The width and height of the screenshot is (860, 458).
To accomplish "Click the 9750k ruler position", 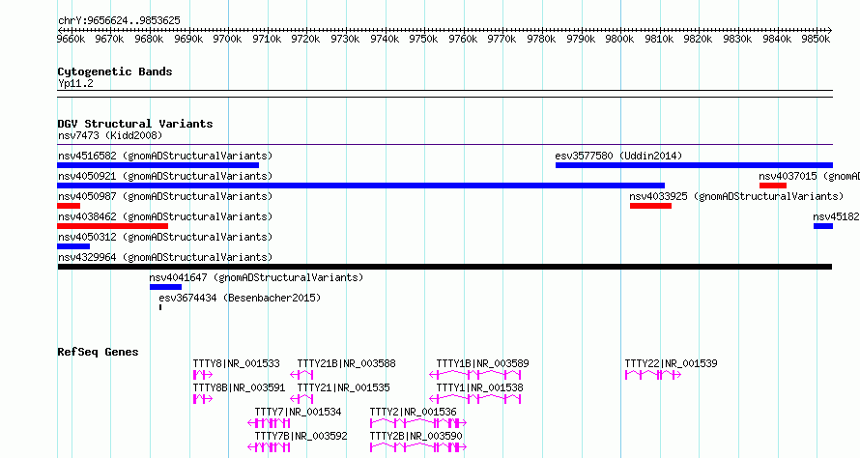I will tap(423, 39).
